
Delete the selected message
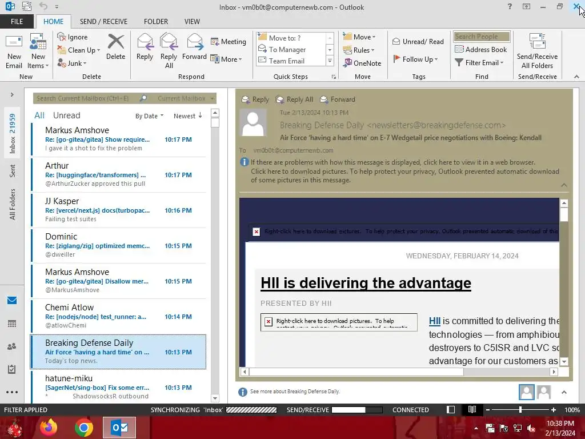[x=115, y=47]
